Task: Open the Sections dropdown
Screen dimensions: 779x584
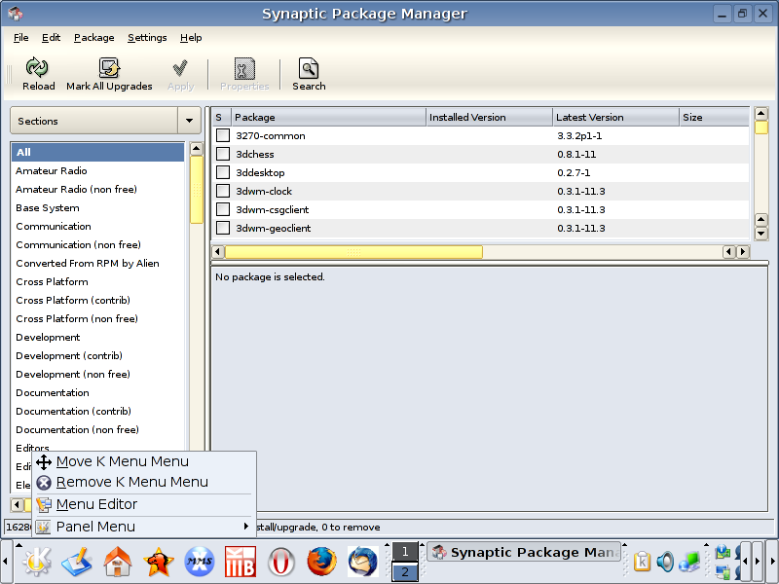Action: pos(105,122)
